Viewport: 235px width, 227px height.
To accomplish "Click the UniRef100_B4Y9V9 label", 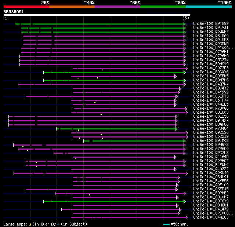I will click(x=211, y=92).
